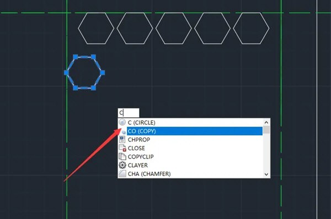
Task: Click the COPY command icon
Action: pos(124,132)
